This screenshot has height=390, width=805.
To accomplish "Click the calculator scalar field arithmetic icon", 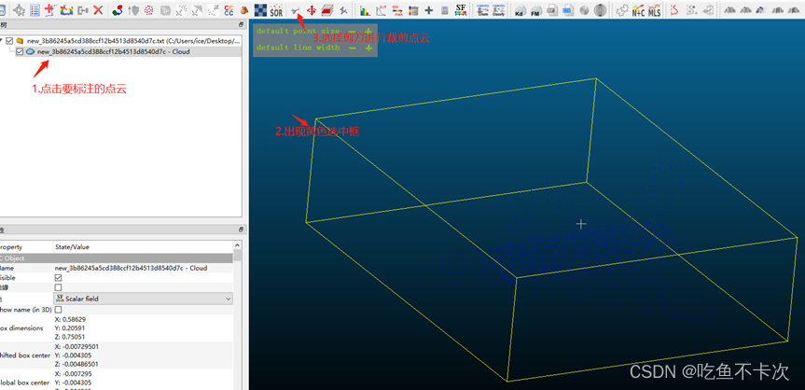I will [445, 9].
